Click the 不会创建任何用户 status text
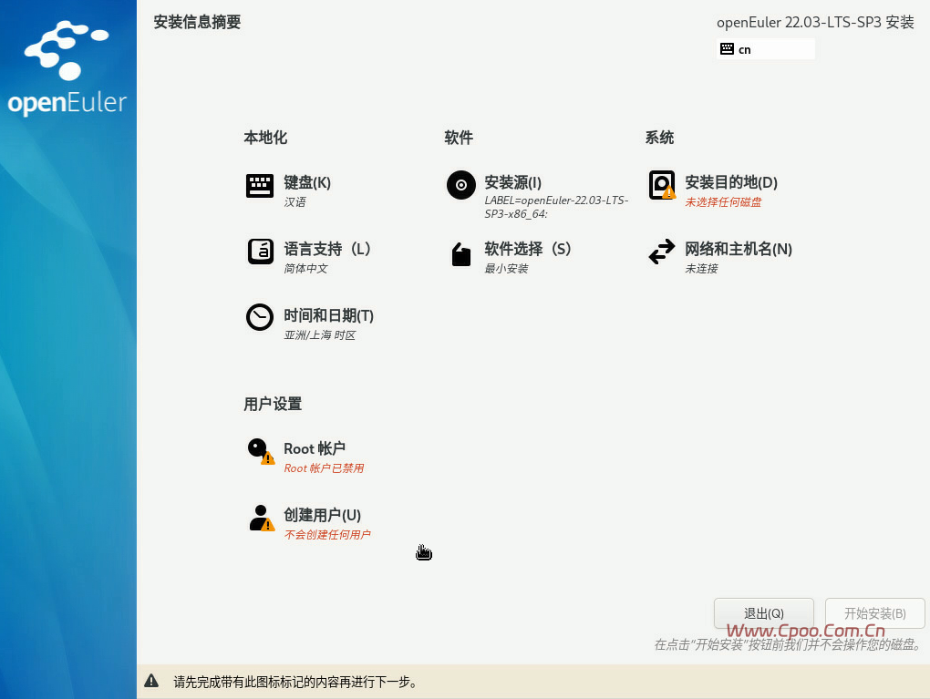 (327, 535)
